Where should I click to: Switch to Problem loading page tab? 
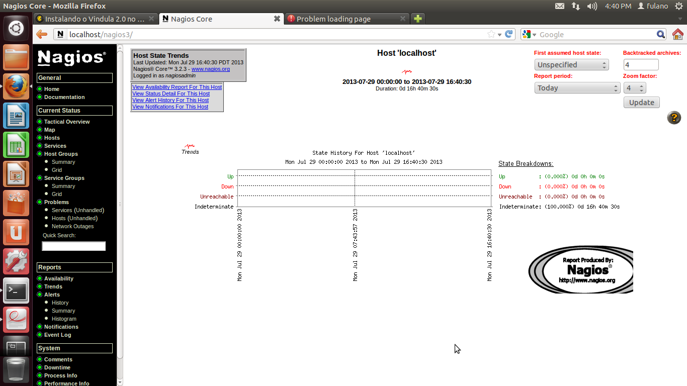click(x=347, y=19)
